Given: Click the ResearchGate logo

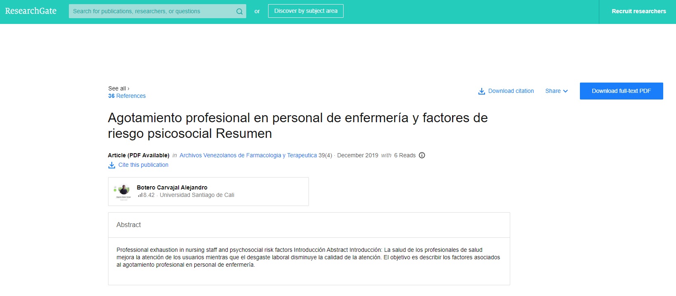Looking at the screenshot, I should point(31,11).
